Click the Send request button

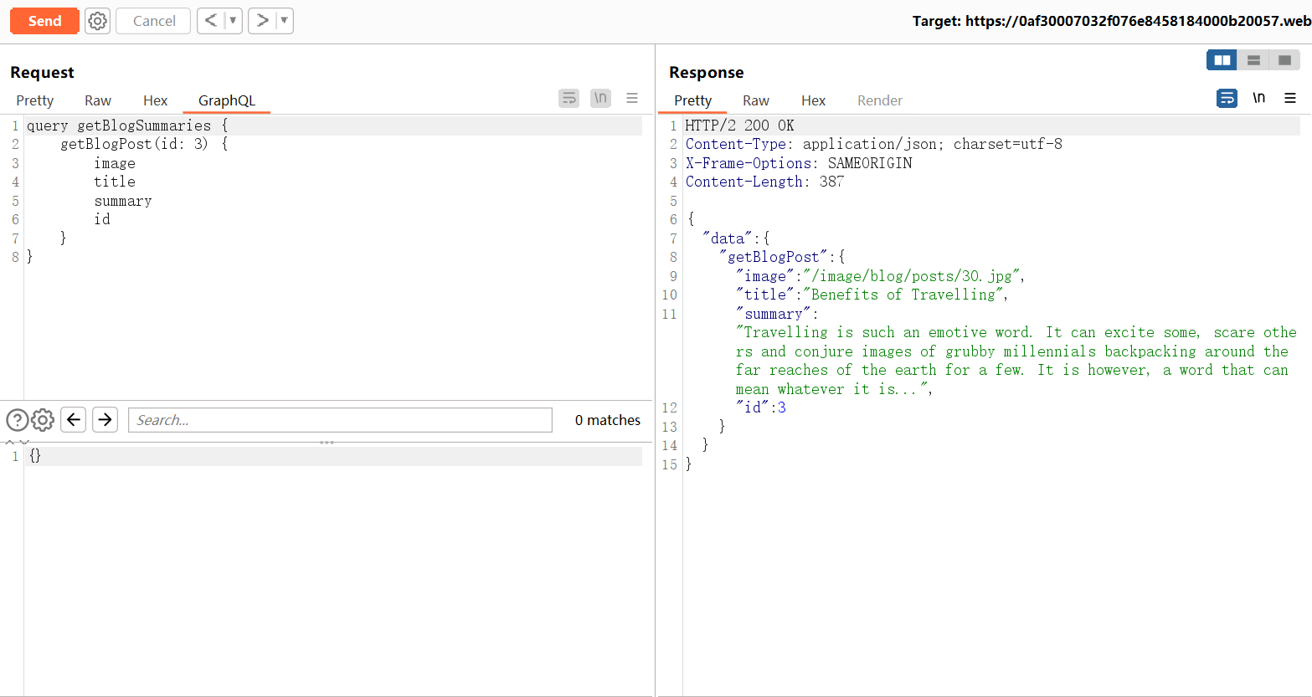tap(44, 21)
